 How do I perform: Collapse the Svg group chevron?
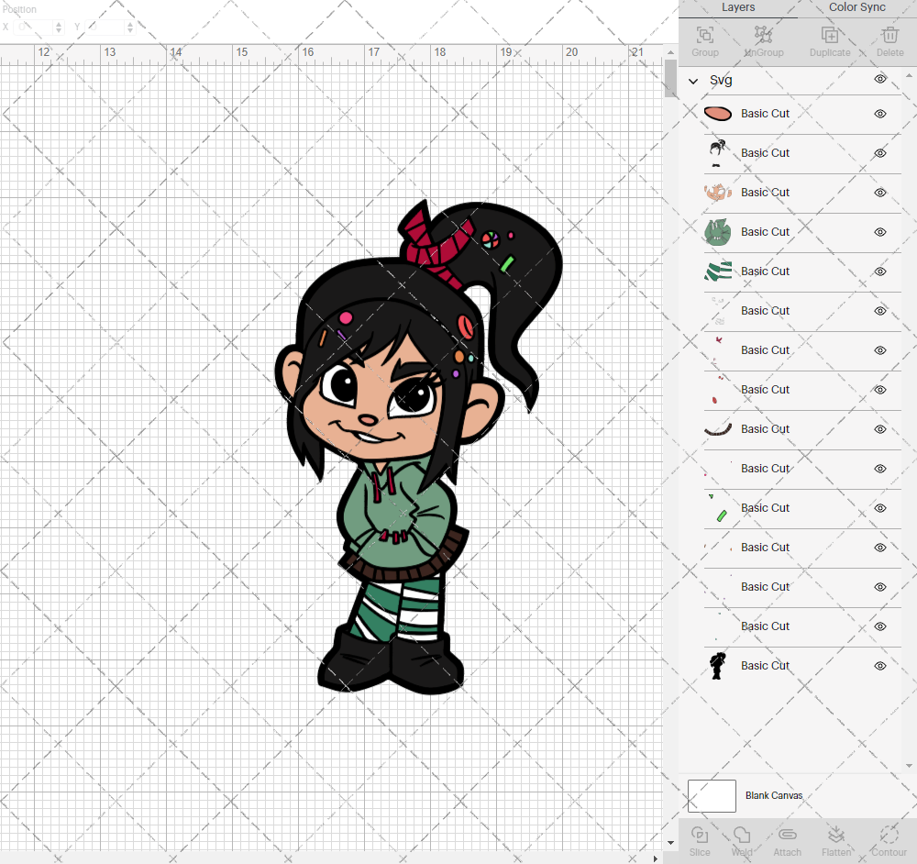tap(693, 82)
